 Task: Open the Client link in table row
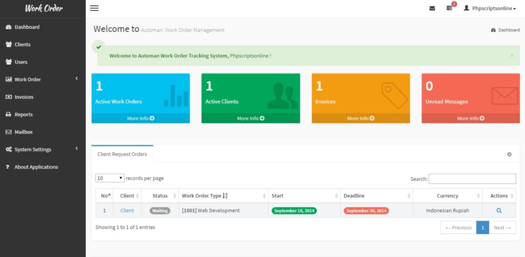(127, 210)
